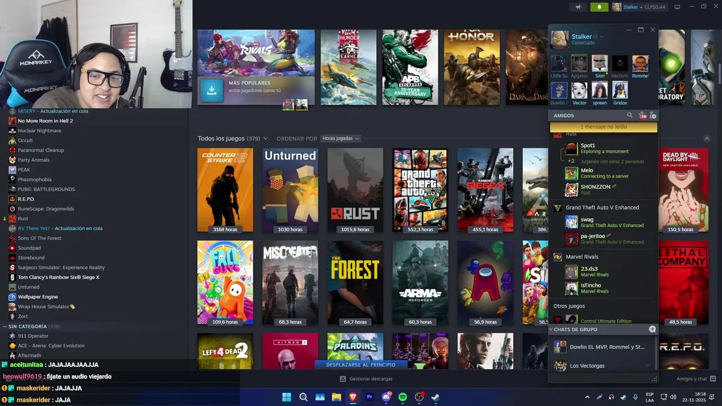Open the Fall Guys game cover
This screenshot has width=722, height=406.
(x=225, y=283)
